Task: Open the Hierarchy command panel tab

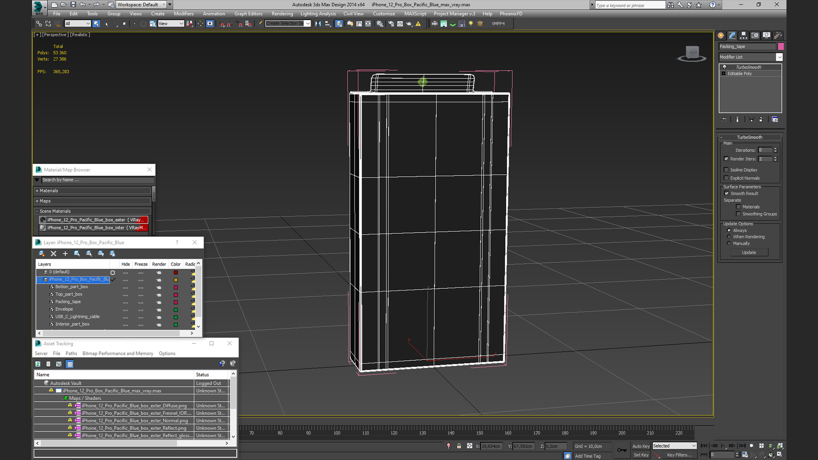Action: (743, 35)
